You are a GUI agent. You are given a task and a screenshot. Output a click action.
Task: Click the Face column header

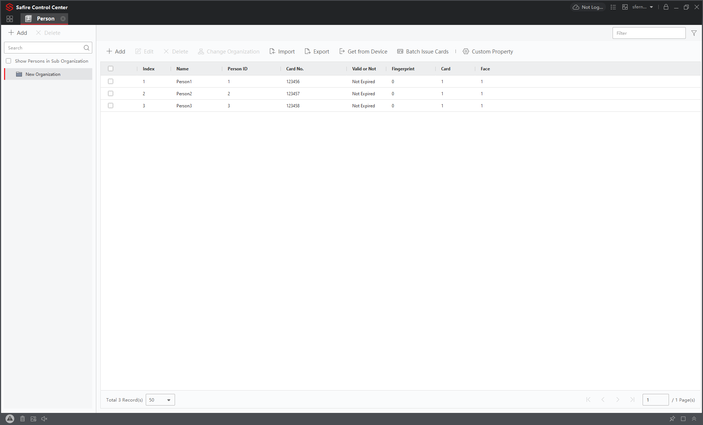[485, 69]
